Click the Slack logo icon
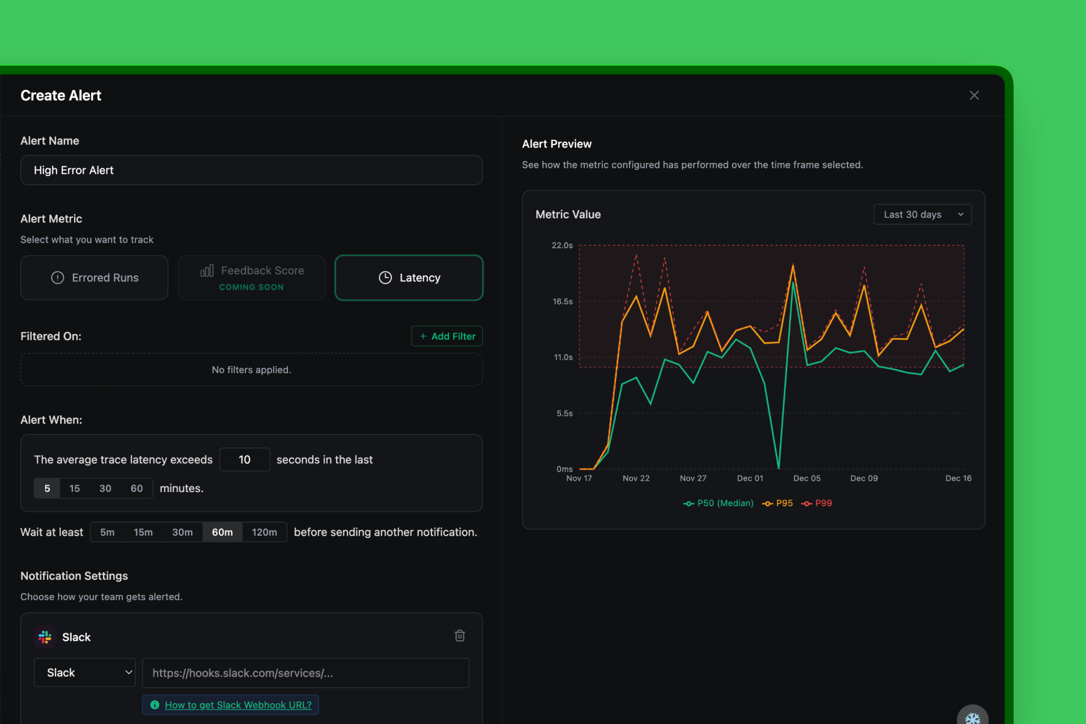Image resolution: width=1086 pixels, height=724 pixels. (x=45, y=637)
